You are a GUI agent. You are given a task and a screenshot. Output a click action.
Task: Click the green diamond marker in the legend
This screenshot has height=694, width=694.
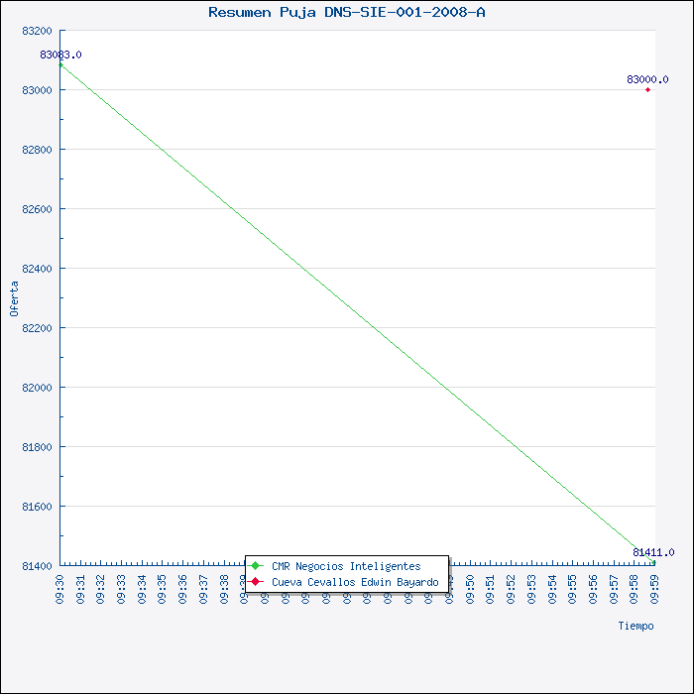coord(256,566)
